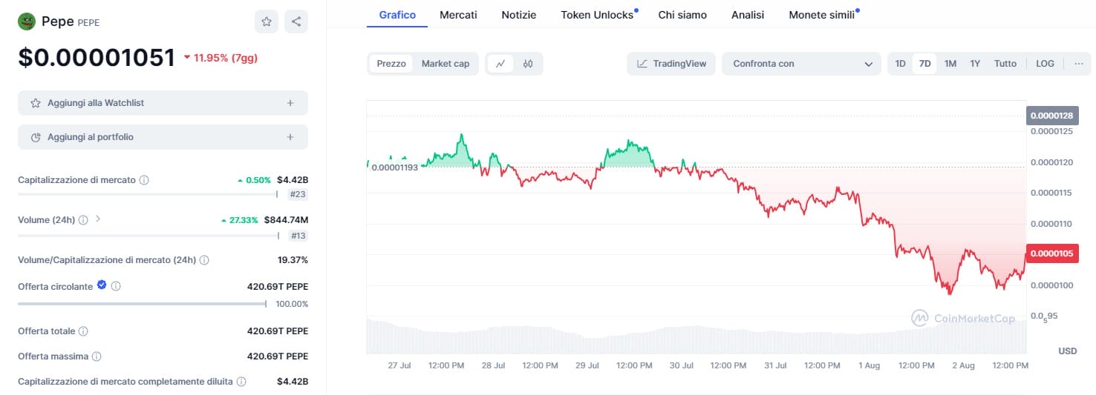Viewport: 1096px width, 395px height.
Task: Switch to line chart view icon
Action: (500, 64)
